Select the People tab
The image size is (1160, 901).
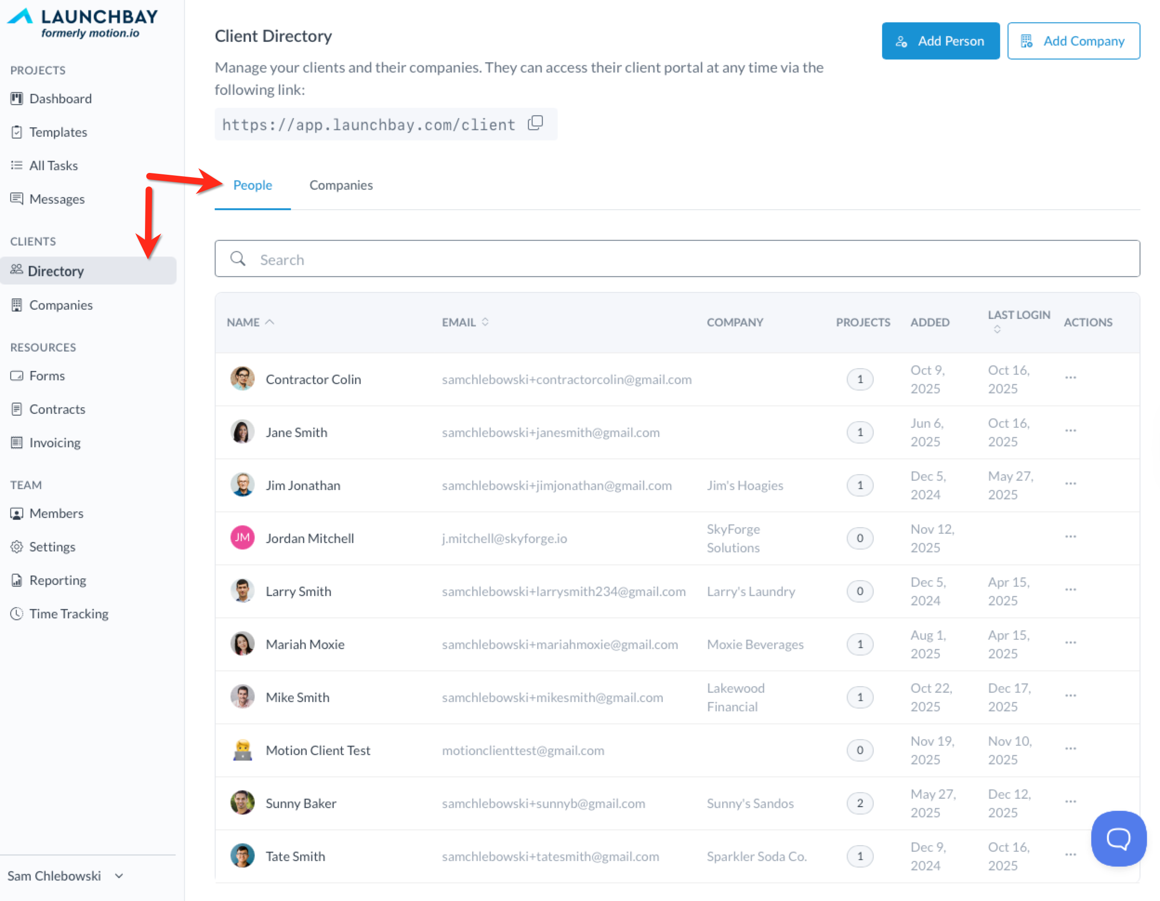click(252, 185)
